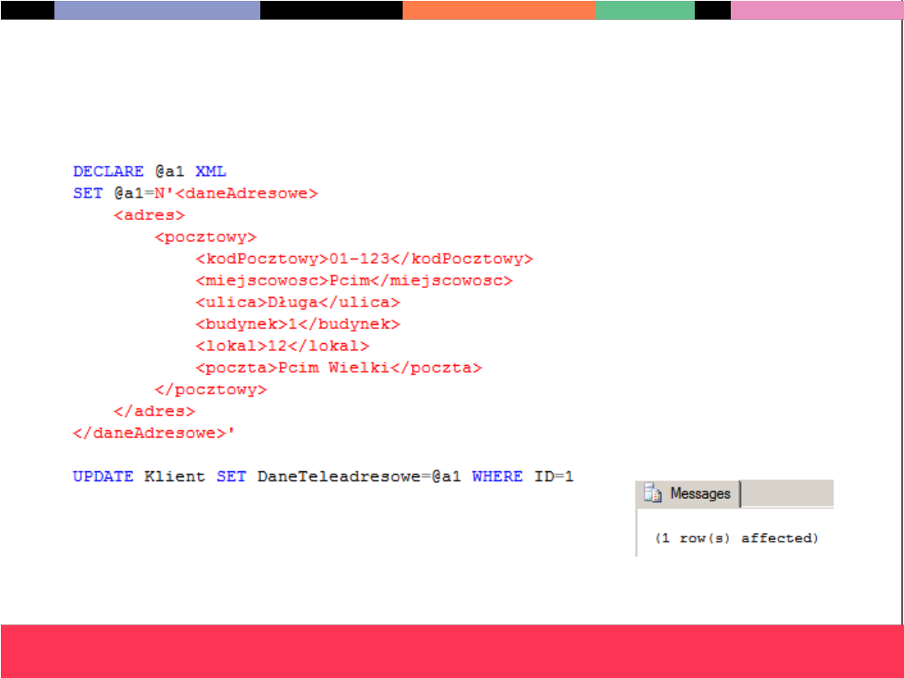
Task: Switch to the Messages tab
Action: (699, 494)
